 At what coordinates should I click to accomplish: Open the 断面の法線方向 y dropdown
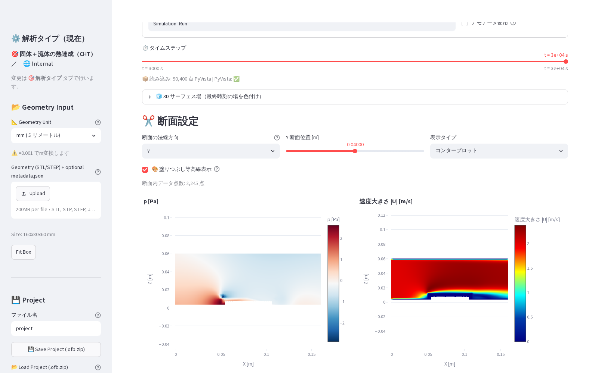tap(211, 151)
